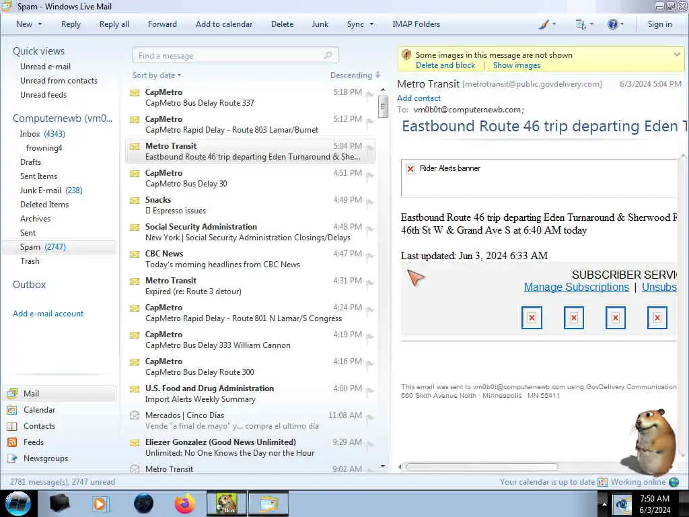This screenshot has height=517, width=689.
Task: Open the blue Help icon
Action: click(612, 25)
